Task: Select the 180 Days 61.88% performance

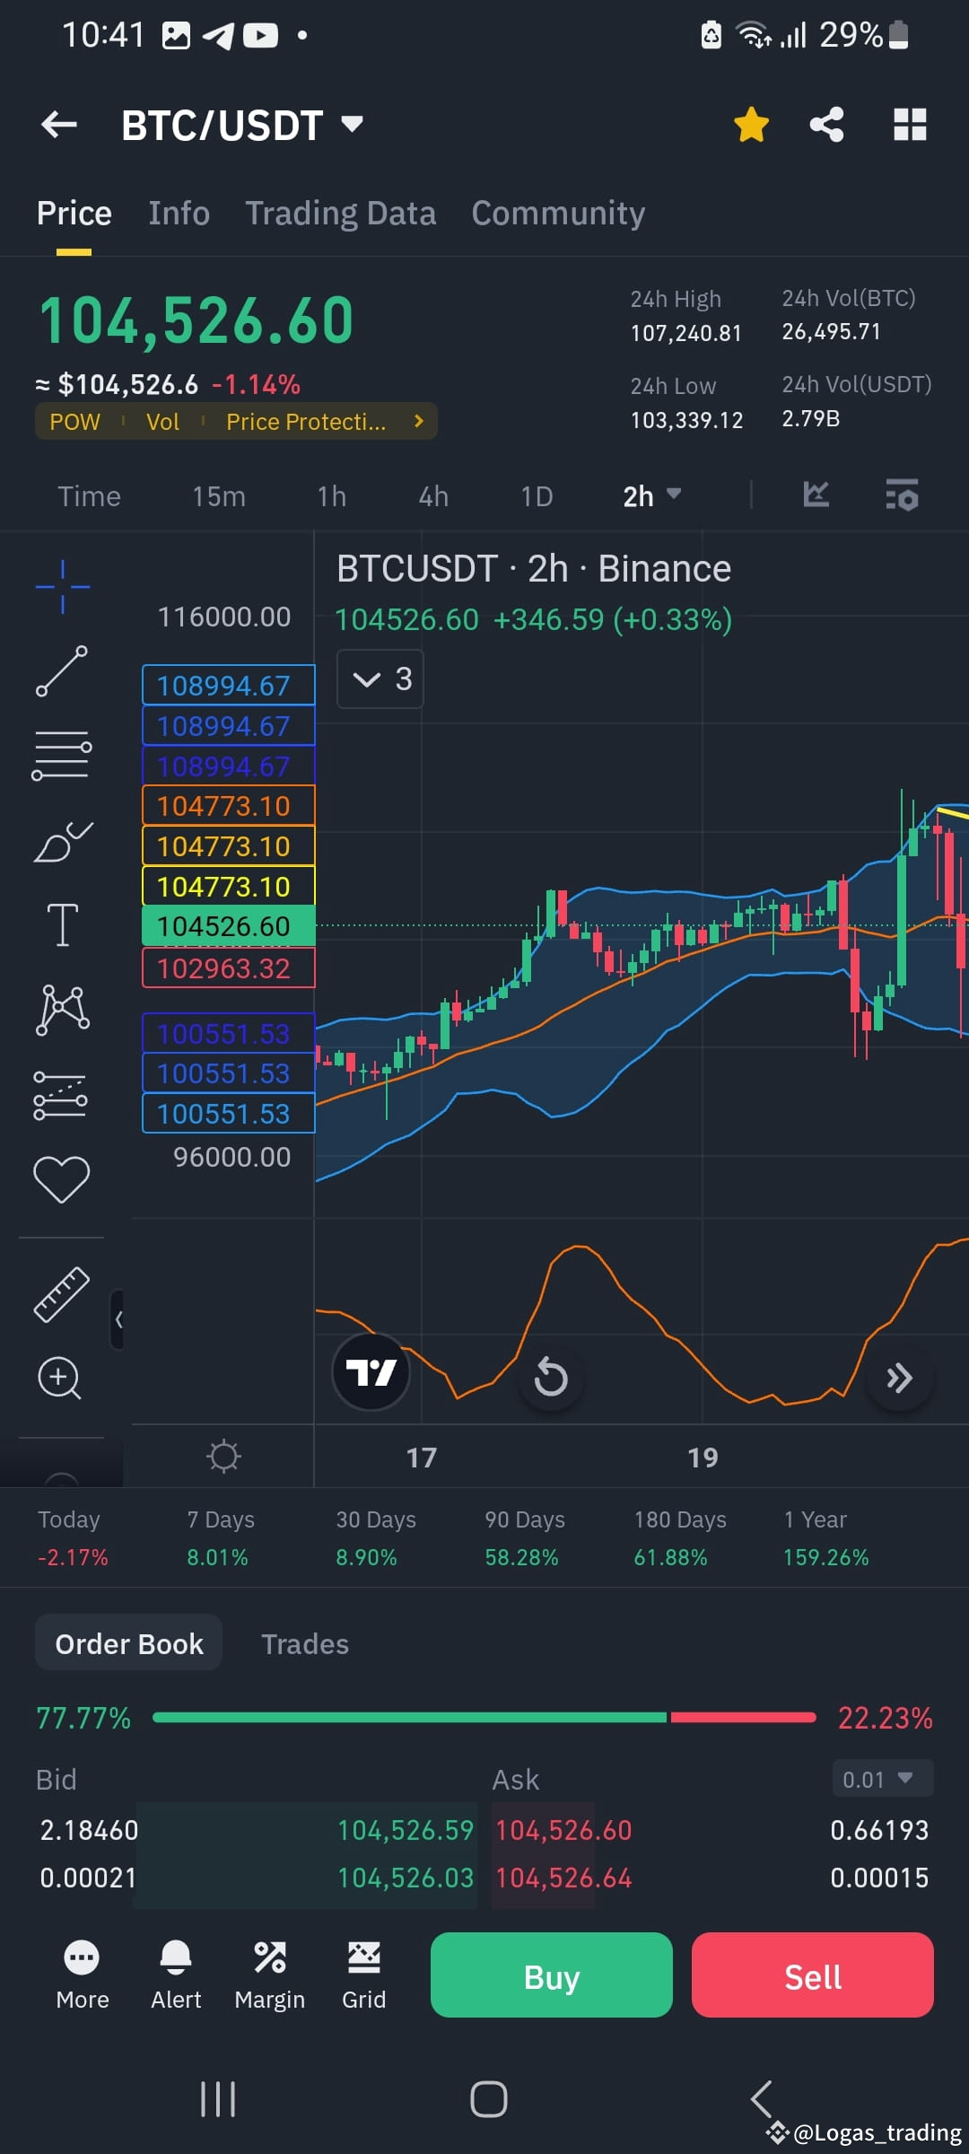Action: pyautogui.click(x=680, y=1537)
